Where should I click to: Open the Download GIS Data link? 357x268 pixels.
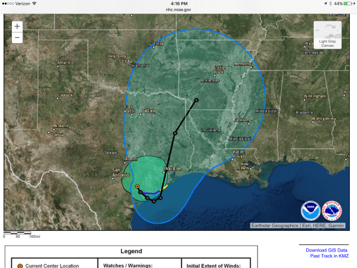[x=326, y=250]
